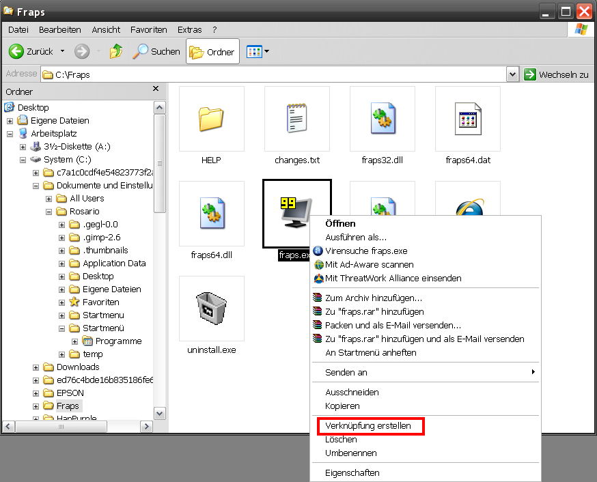Go up one folder level icon
The height and width of the screenshot is (482, 597).
pyautogui.click(x=116, y=51)
